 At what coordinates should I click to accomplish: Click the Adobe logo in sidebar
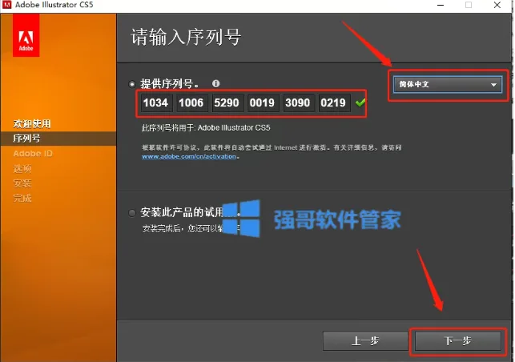coord(26,35)
